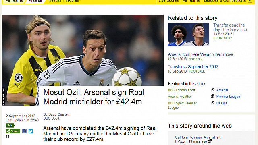Click Fellaini and Ozil related story thumbnail
The width and height of the screenshot is (258, 145).
pyautogui.click(x=188, y=35)
